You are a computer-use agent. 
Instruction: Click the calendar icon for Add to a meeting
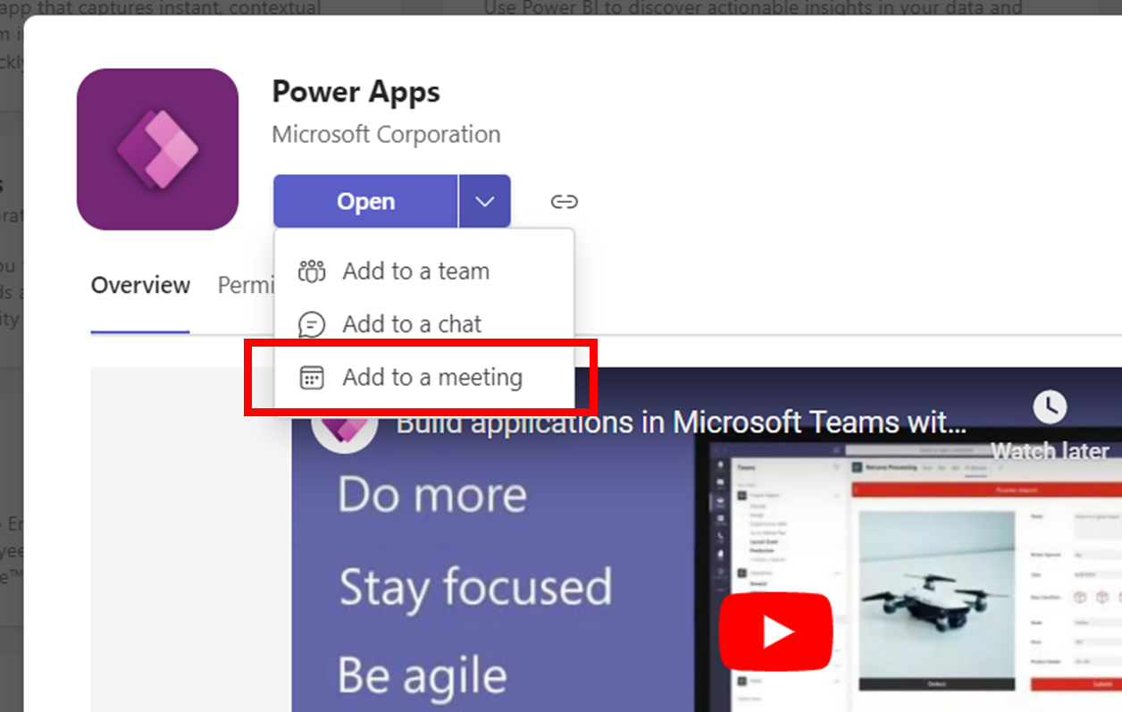(x=311, y=377)
